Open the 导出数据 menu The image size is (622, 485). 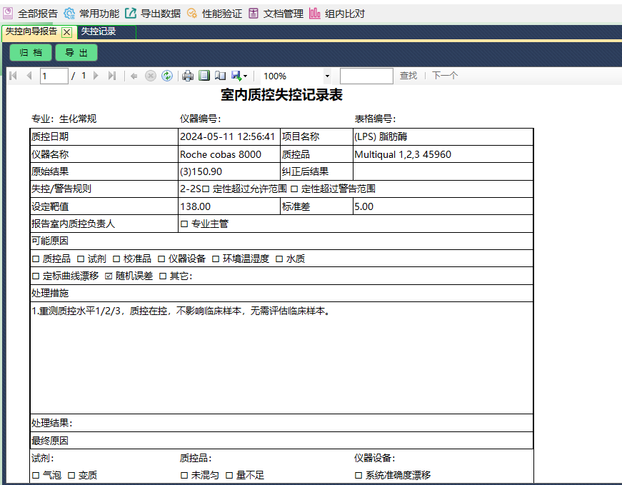click(153, 13)
